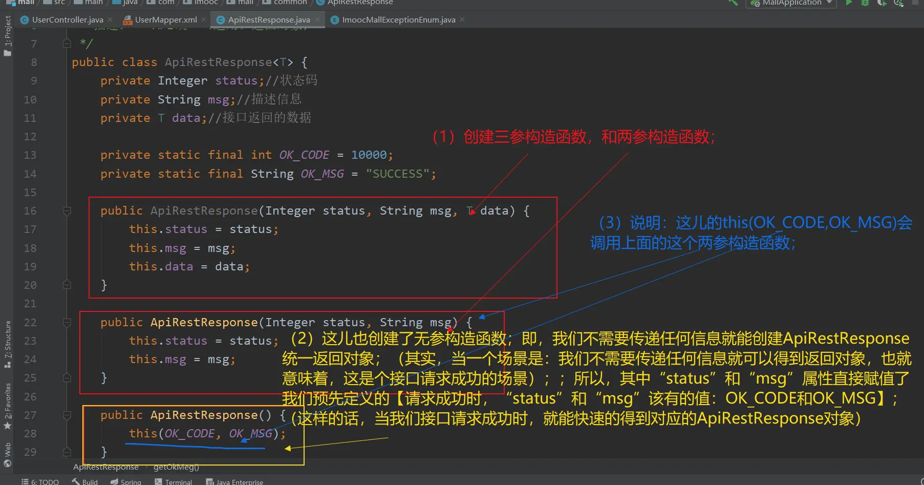Click OK_CODE declaration name on line 13

[304, 155]
